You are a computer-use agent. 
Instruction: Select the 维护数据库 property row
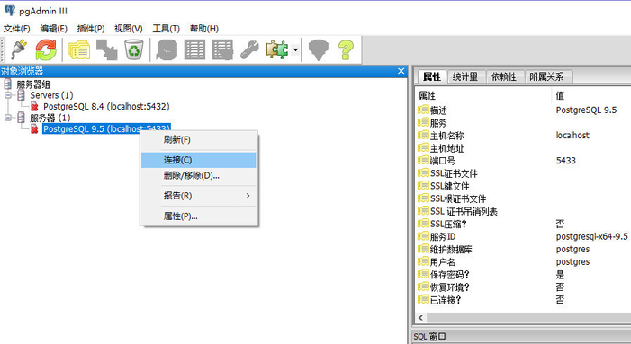(524, 250)
